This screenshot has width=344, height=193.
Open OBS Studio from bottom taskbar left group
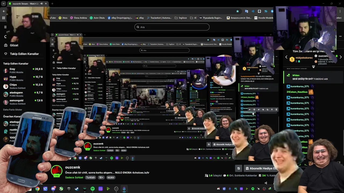(116, 189)
